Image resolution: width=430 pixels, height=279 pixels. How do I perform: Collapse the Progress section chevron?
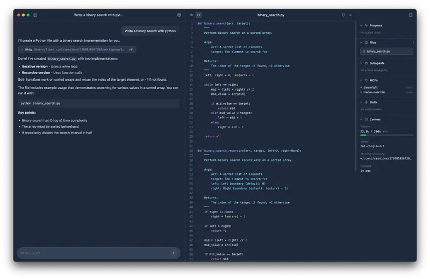361,25
